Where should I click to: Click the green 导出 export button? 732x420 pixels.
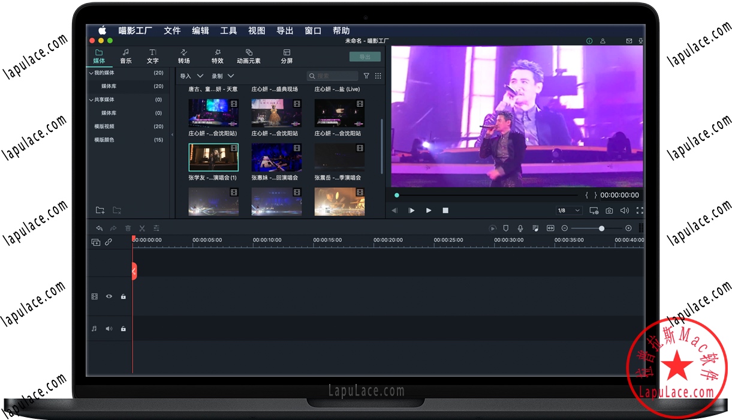tap(365, 57)
